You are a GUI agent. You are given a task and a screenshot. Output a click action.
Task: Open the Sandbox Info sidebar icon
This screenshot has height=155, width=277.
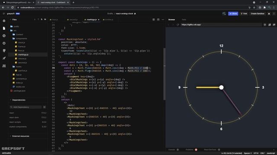4,21
